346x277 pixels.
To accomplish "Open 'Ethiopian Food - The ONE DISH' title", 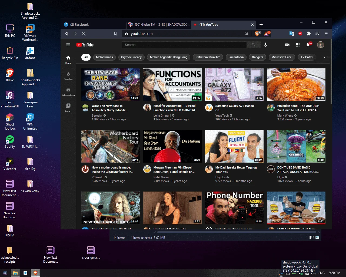I will [x=298, y=108].
